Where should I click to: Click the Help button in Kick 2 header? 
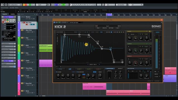tap(117, 28)
